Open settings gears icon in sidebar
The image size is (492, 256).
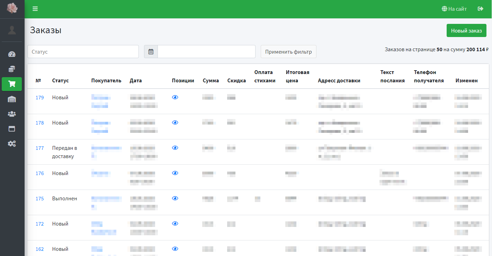(12, 144)
